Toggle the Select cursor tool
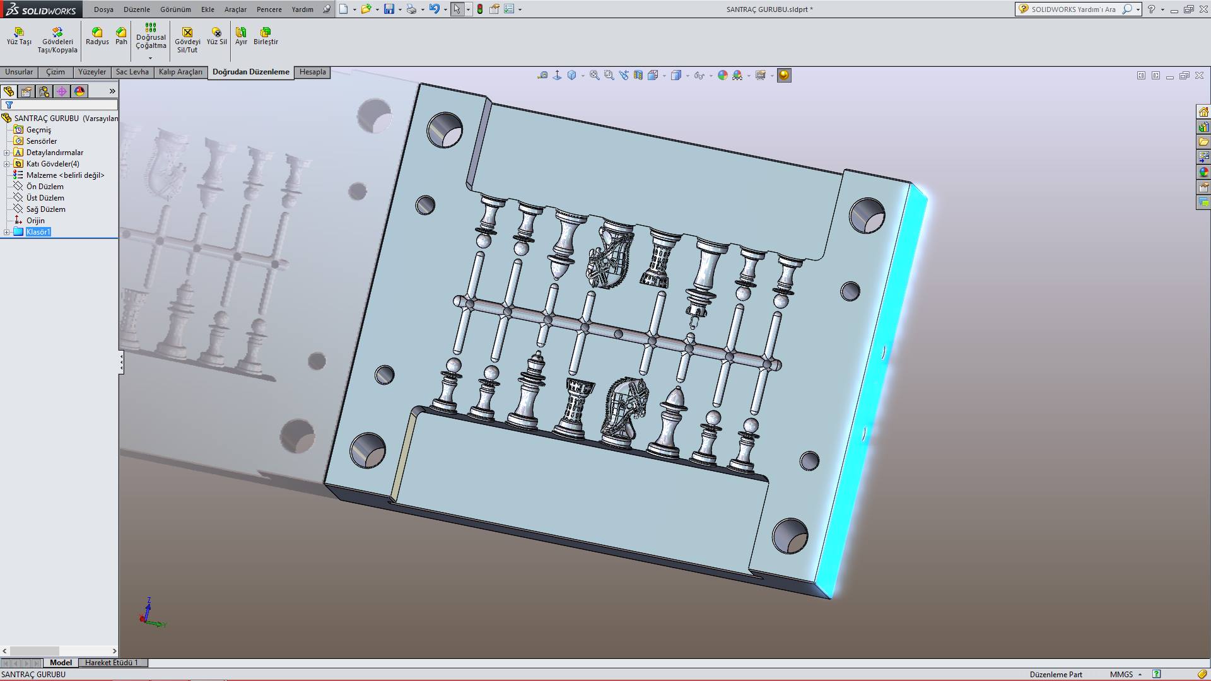1211x681 pixels. point(457,9)
